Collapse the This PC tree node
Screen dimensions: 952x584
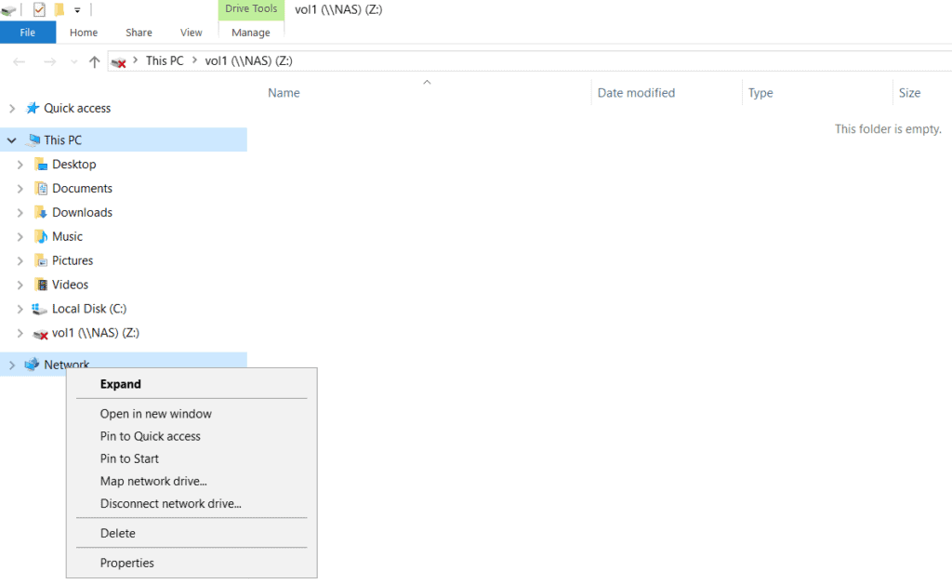click(x=10, y=139)
